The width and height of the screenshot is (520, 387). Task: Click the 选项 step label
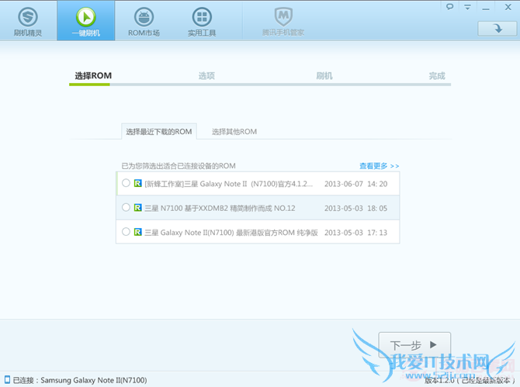[x=206, y=76]
